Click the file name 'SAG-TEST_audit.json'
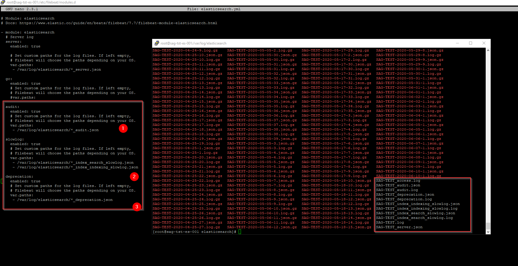Viewport: 518px width, 266px height. point(398,185)
